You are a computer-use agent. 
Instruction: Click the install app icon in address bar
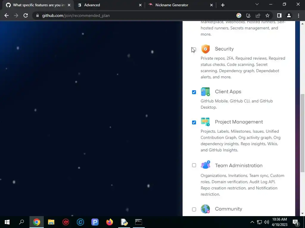(x=248, y=15)
